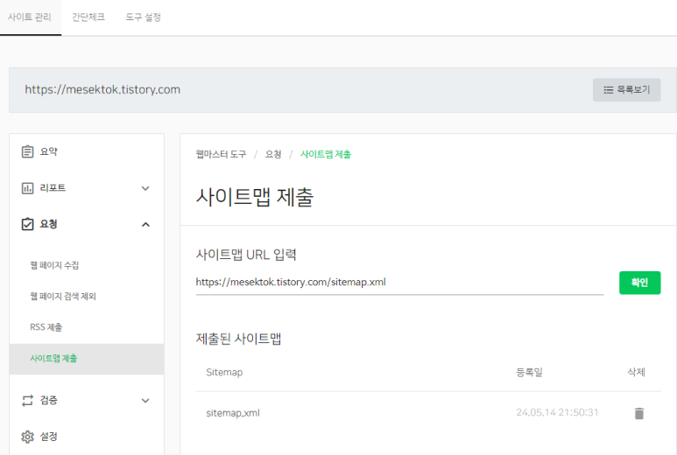Click the 사이트맵 URL 입력 label
The height and width of the screenshot is (455, 677).
(246, 255)
